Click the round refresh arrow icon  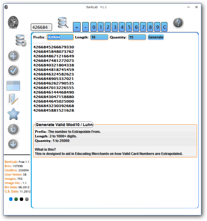coord(13,129)
